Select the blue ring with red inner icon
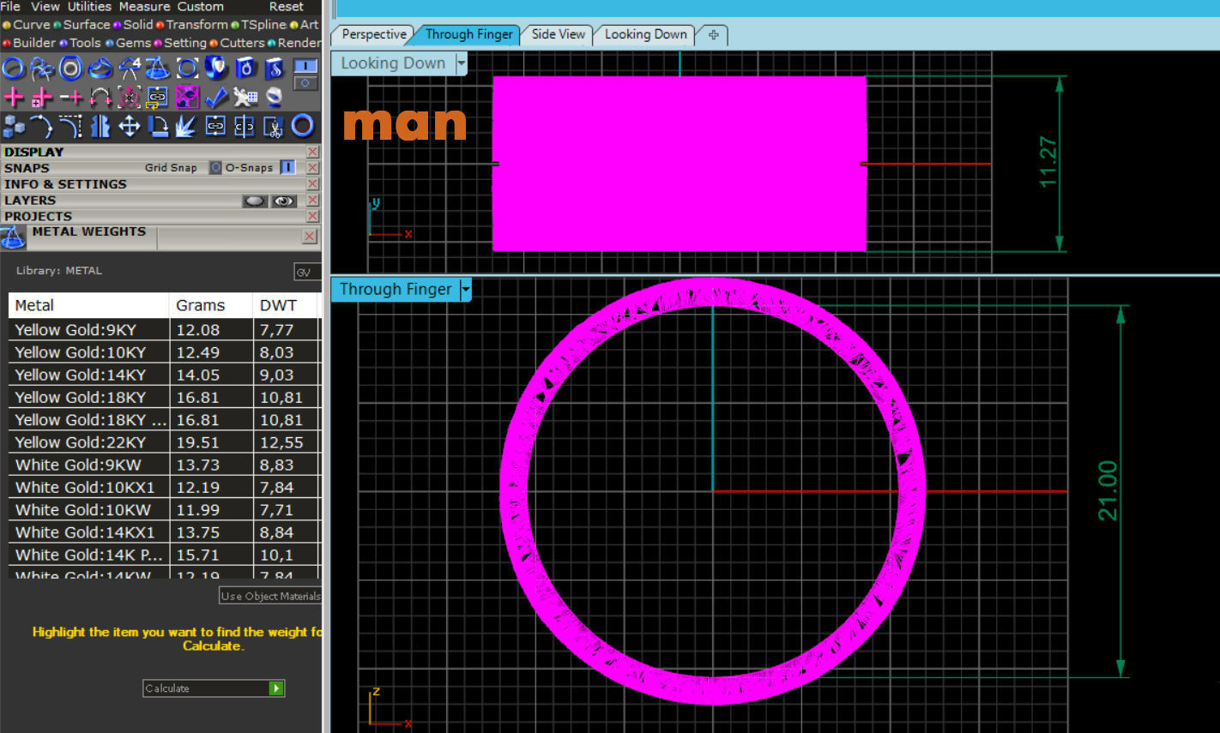This screenshot has height=733, width=1220. tap(303, 127)
